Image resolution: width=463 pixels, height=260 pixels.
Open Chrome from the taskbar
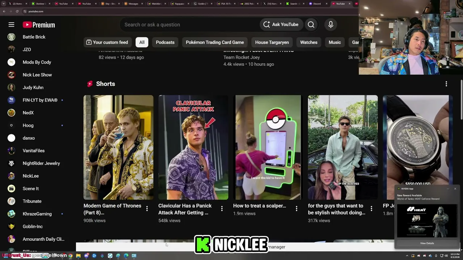click(70, 256)
